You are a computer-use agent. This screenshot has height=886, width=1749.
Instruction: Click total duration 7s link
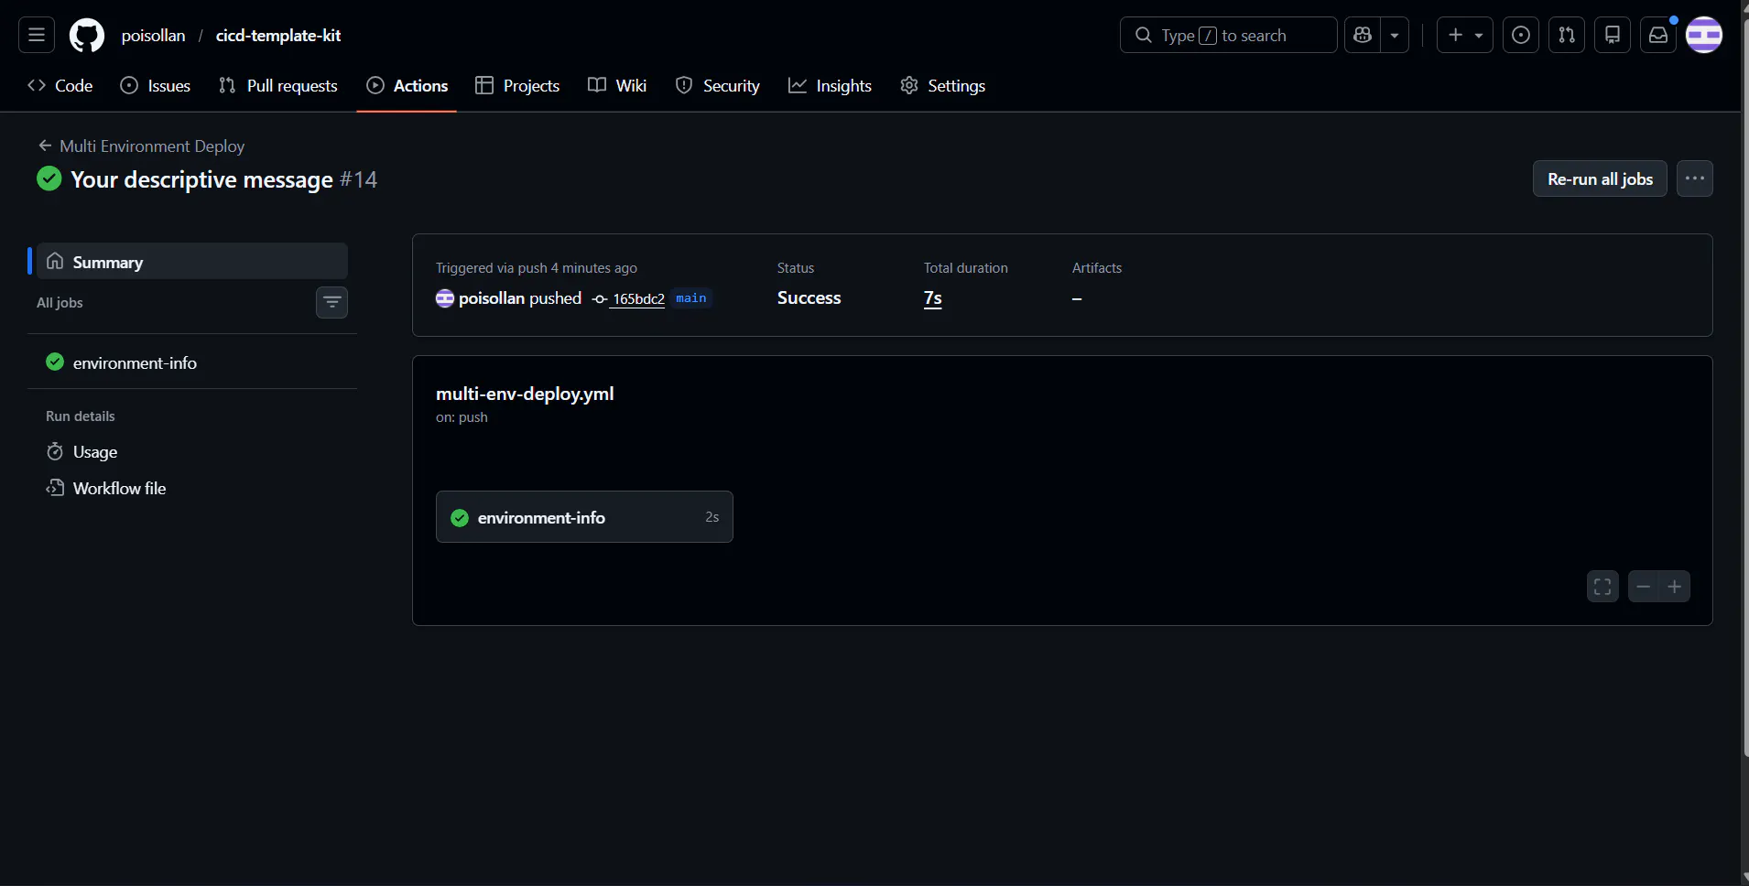coord(932,298)
